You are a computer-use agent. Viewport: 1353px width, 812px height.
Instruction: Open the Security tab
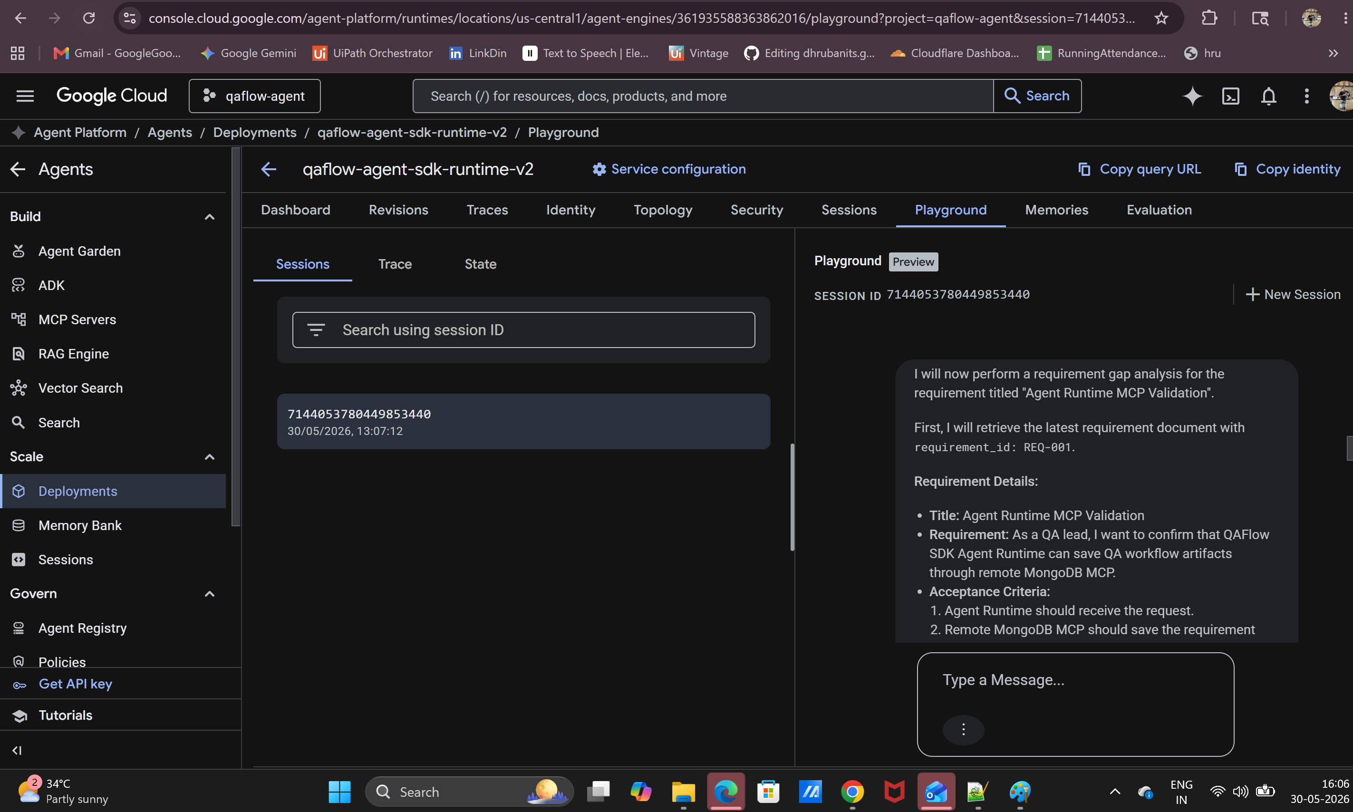[757, 210]
